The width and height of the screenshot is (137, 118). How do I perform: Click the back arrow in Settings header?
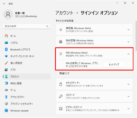click(4, 4)
